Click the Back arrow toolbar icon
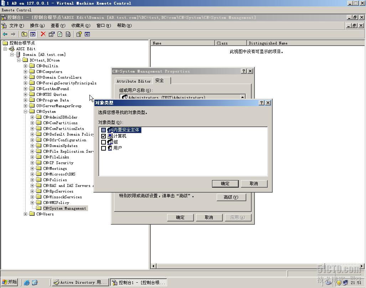The width and height of the screenshot is (366, 288). click(5, 34)
